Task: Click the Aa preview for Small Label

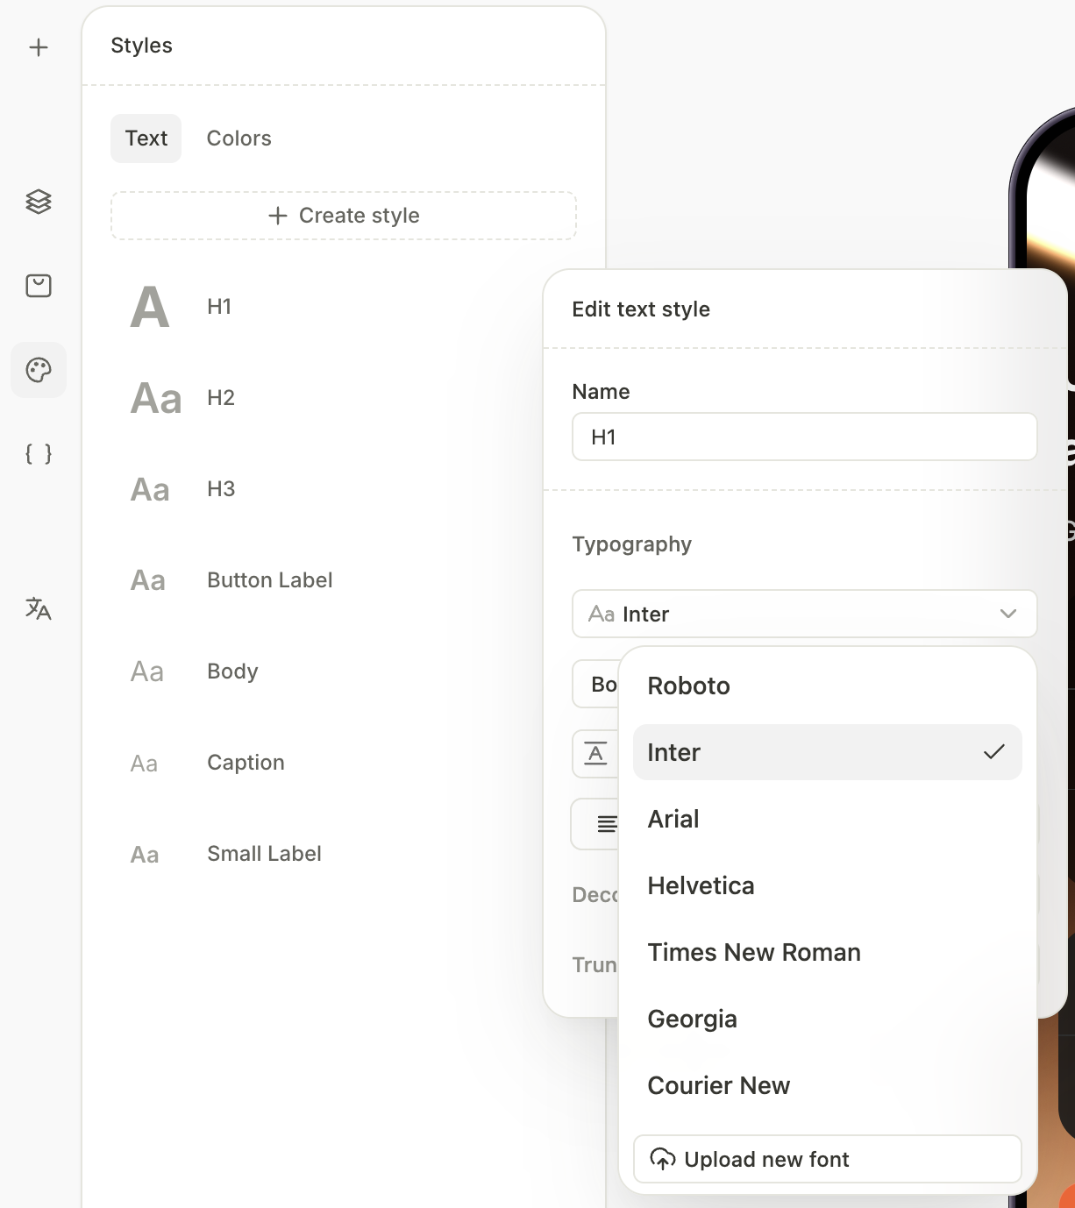Action: (x=145, y=855)
